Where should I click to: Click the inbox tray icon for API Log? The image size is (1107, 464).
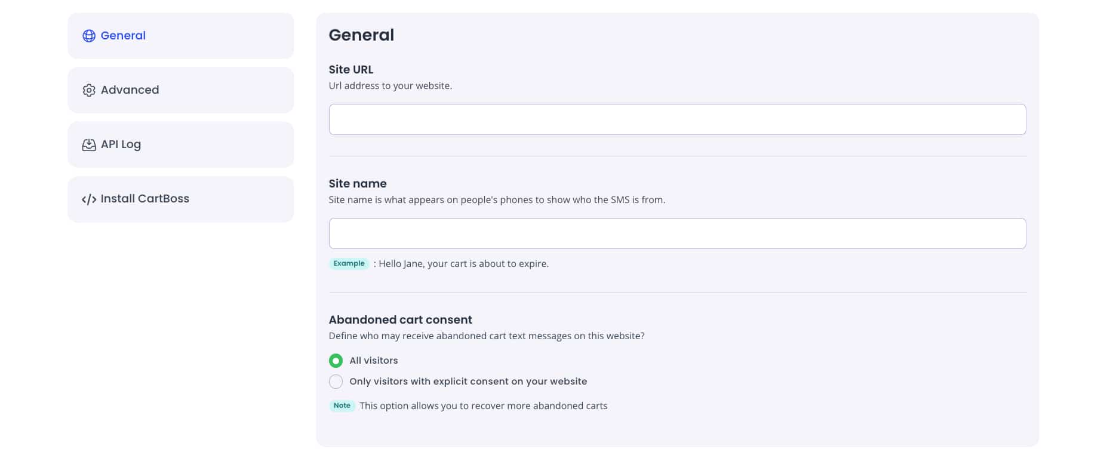(x=89, y=145)
